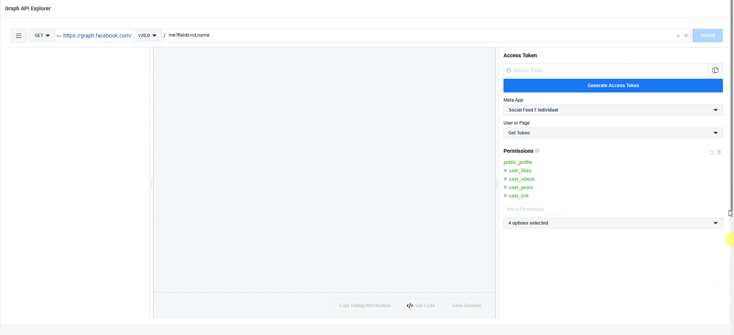Click the user_posts permission text
Image resolution: width=734 pixels, height=335 pixels.
pyautogui.click(x=521, y=188)
